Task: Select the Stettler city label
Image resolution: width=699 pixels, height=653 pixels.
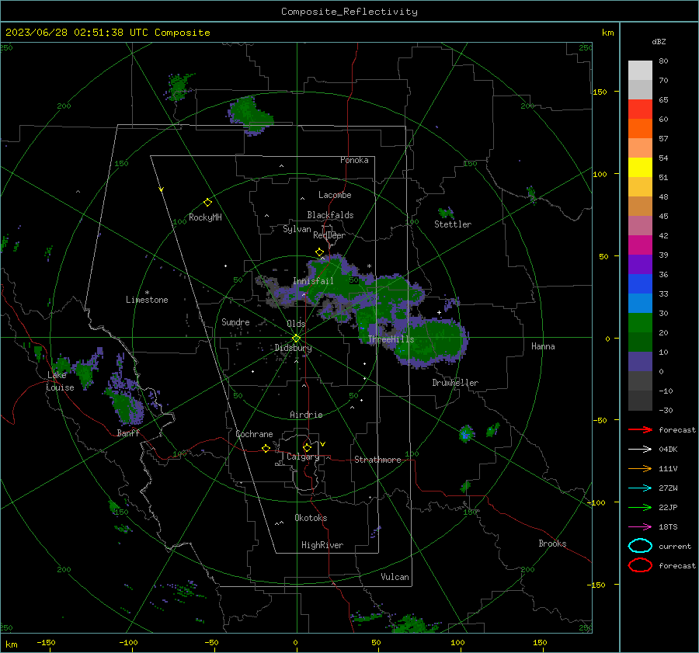Action: [x=453, y=224]
